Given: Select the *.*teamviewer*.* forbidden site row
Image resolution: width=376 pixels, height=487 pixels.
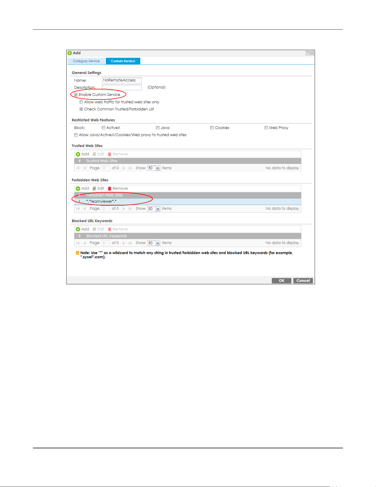Looking at the screenshot, I should point(188,202).
